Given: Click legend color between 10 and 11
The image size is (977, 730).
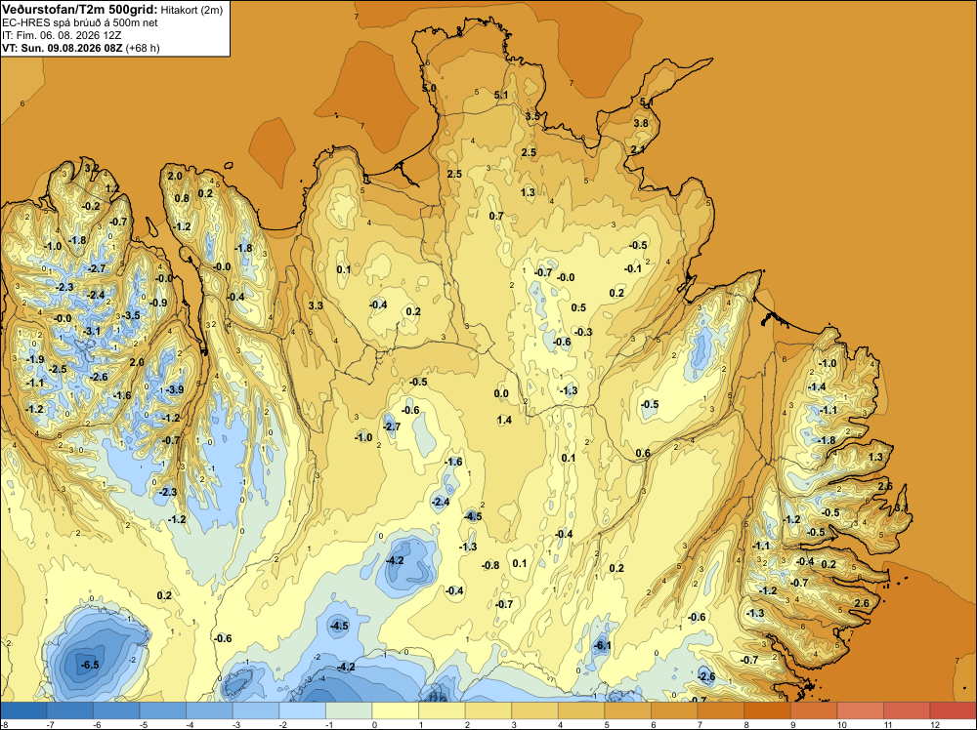Looking at the screenshot, I should point(861,710).
